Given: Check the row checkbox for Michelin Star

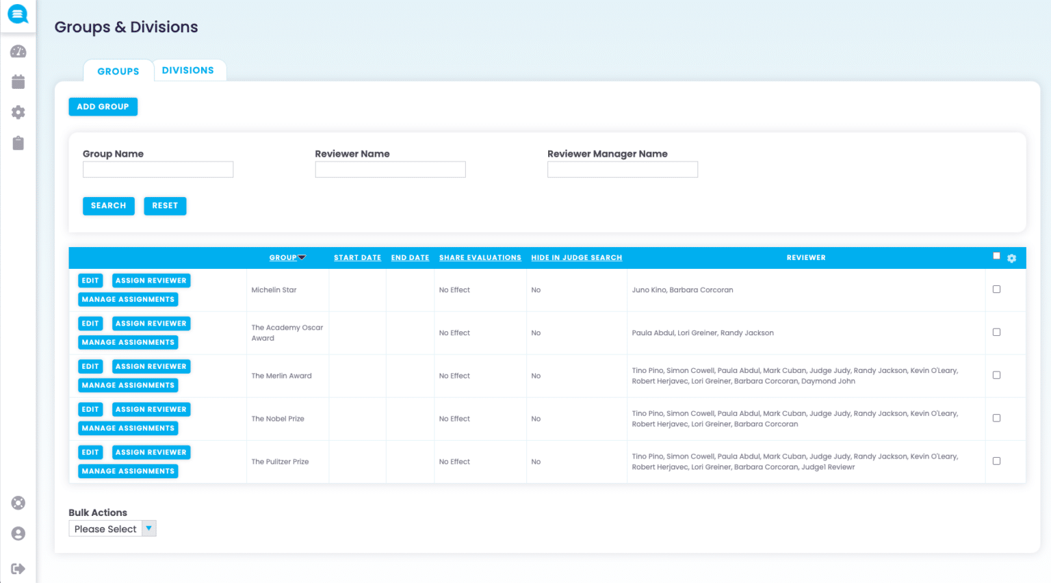Looking at the screenshot, I should 996,289.
